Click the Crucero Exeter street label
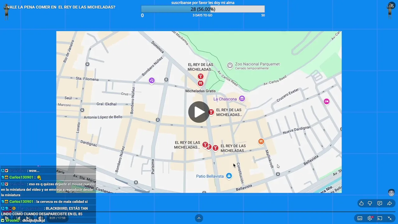398x224 pixels. pyautogui.click(x=288, y=95)
